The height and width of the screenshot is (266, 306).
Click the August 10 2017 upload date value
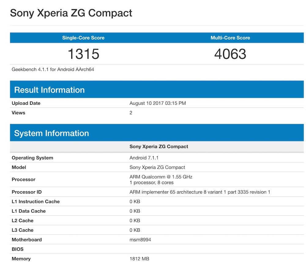pos(158,103)
